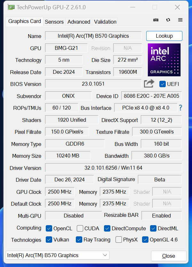
Task: Click the Intel Arc Graphics logo
Action: tap(164, 60)
